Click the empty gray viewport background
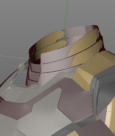This screenshot has height=136, width=115. pos(27,22)
